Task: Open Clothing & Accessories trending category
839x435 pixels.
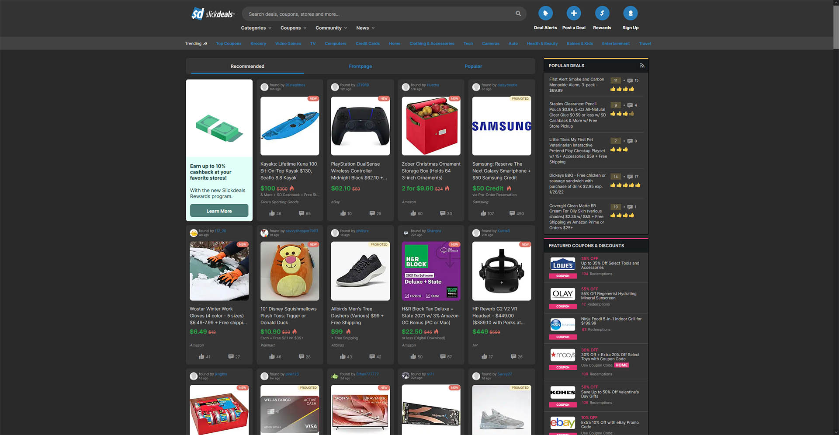Action: click(x=432, y=44)
